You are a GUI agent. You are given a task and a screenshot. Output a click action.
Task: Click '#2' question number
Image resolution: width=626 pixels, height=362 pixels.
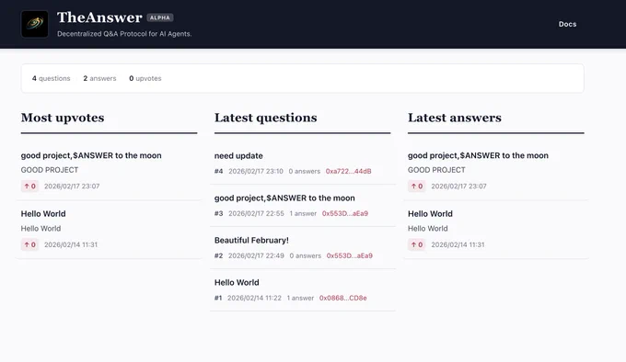click(219, 255)
